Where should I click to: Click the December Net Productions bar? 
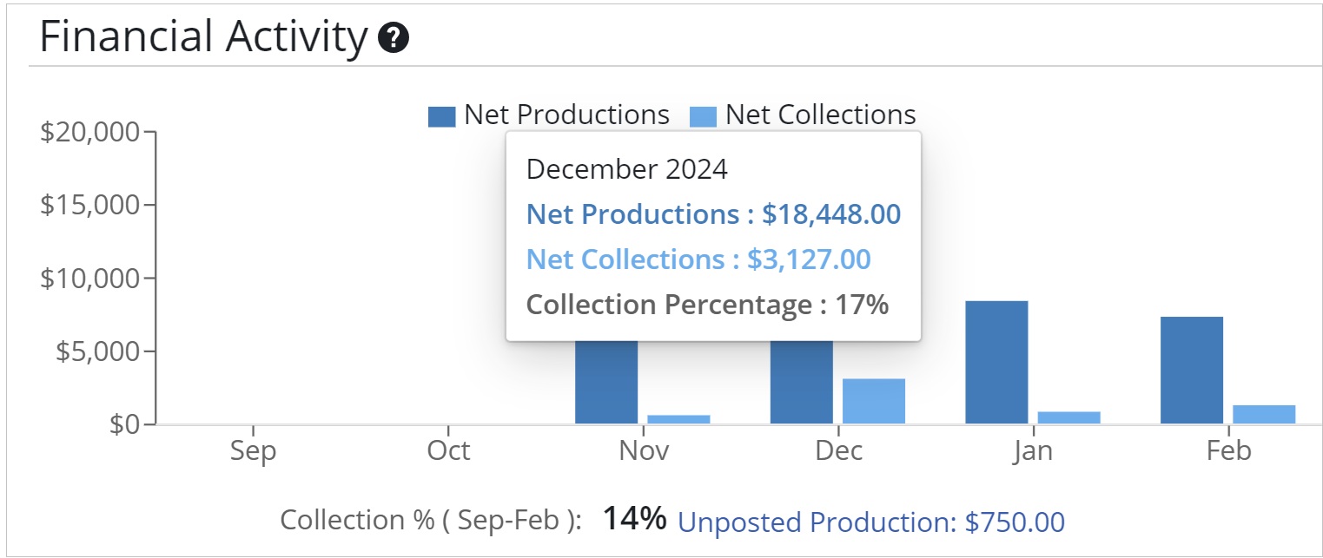pyautogui.click(x=802, y=382)
